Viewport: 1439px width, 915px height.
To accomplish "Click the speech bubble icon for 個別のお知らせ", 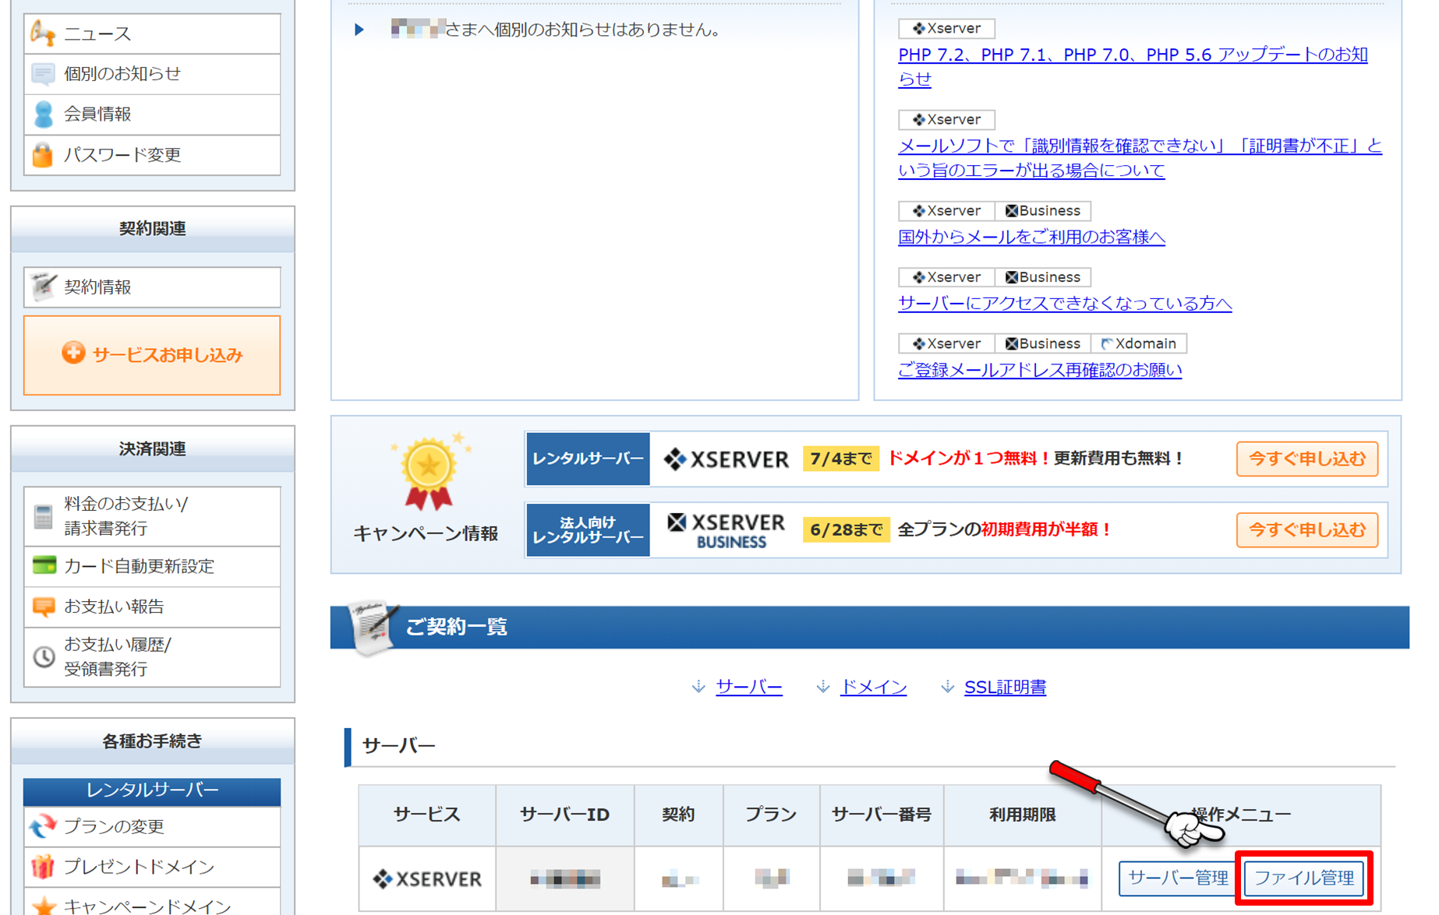I will coord(43,74).
